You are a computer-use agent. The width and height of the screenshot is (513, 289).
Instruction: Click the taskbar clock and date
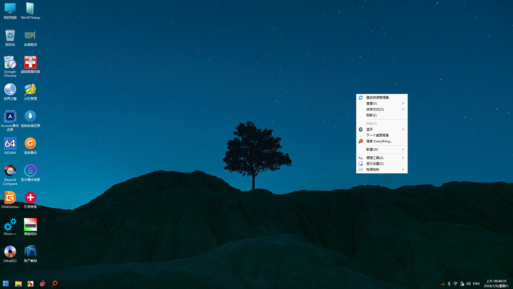pyautogui.click(x=496, y=284)
